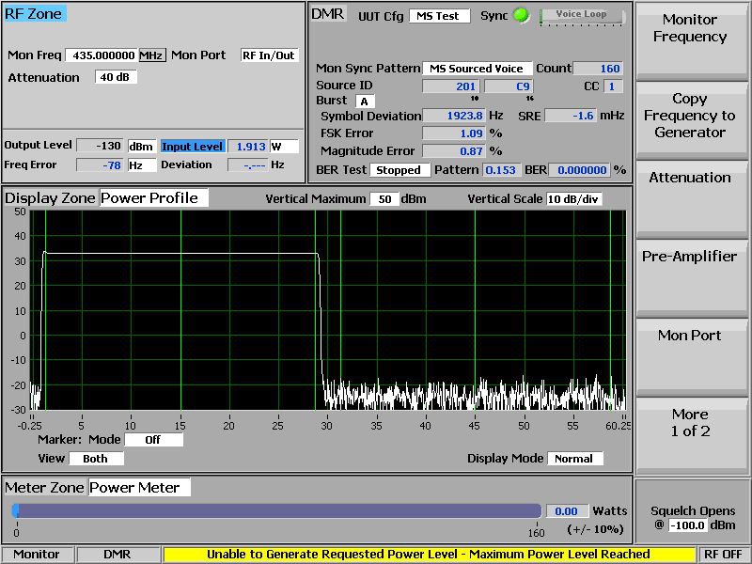This screenshot has width=752, height=564.
Task: Click the green Sync indicator light
Action: (521, 16)
